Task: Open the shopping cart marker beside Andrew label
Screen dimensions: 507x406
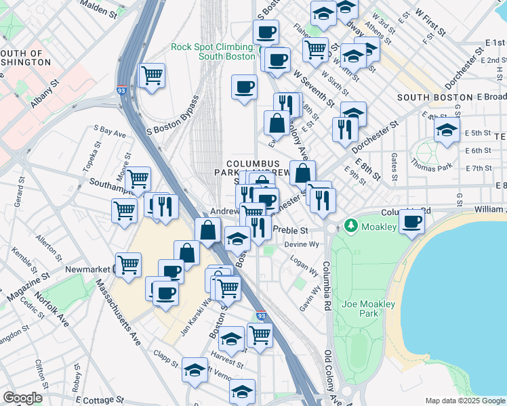Action: coord(253,211)
